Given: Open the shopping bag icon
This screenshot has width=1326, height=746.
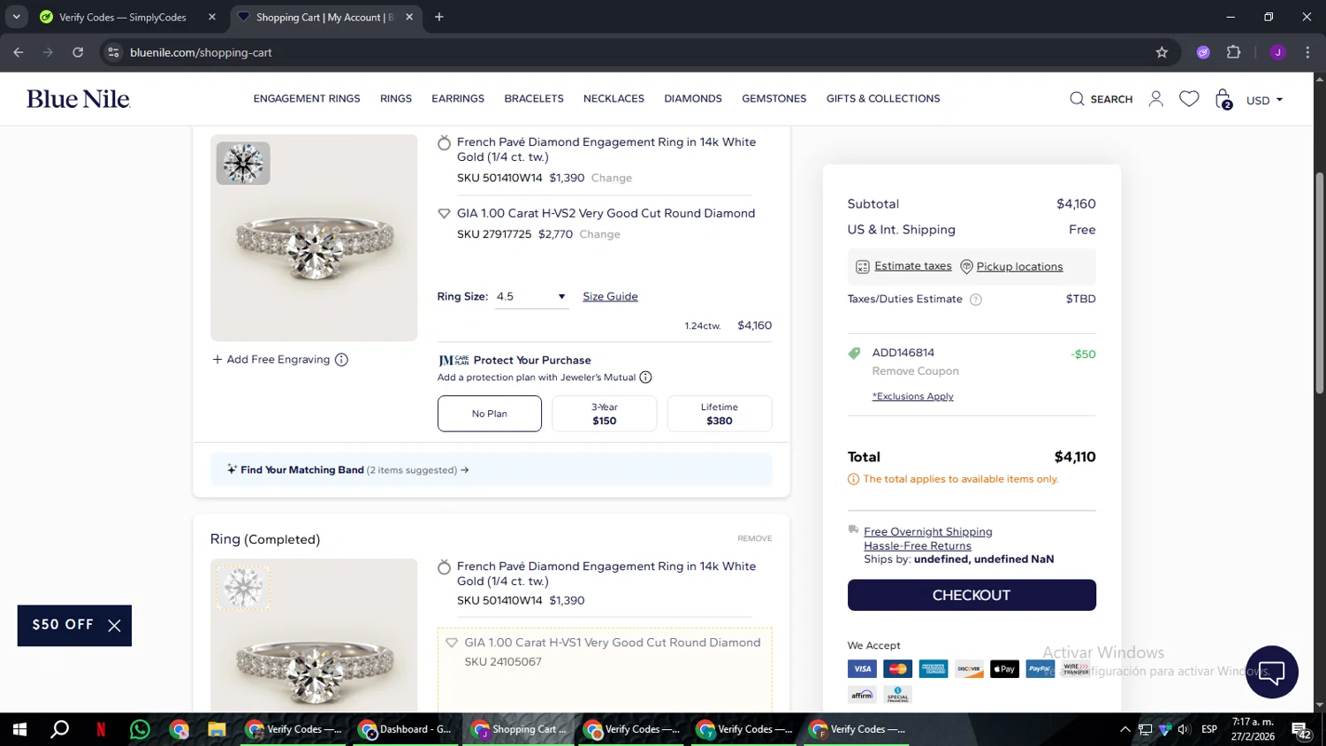Looking at the screenshot, I should [x=1223, y=99].
